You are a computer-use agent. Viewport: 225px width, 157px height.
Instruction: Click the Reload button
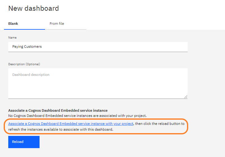24,142
